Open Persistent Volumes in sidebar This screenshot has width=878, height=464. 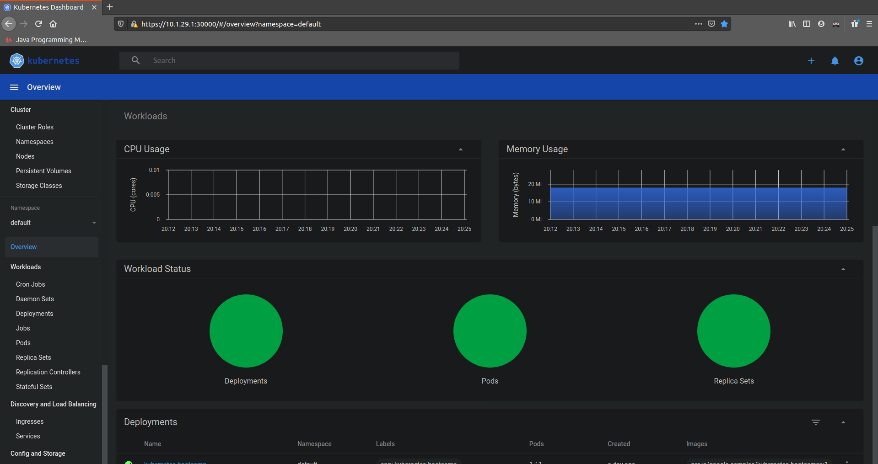point(43,171)
